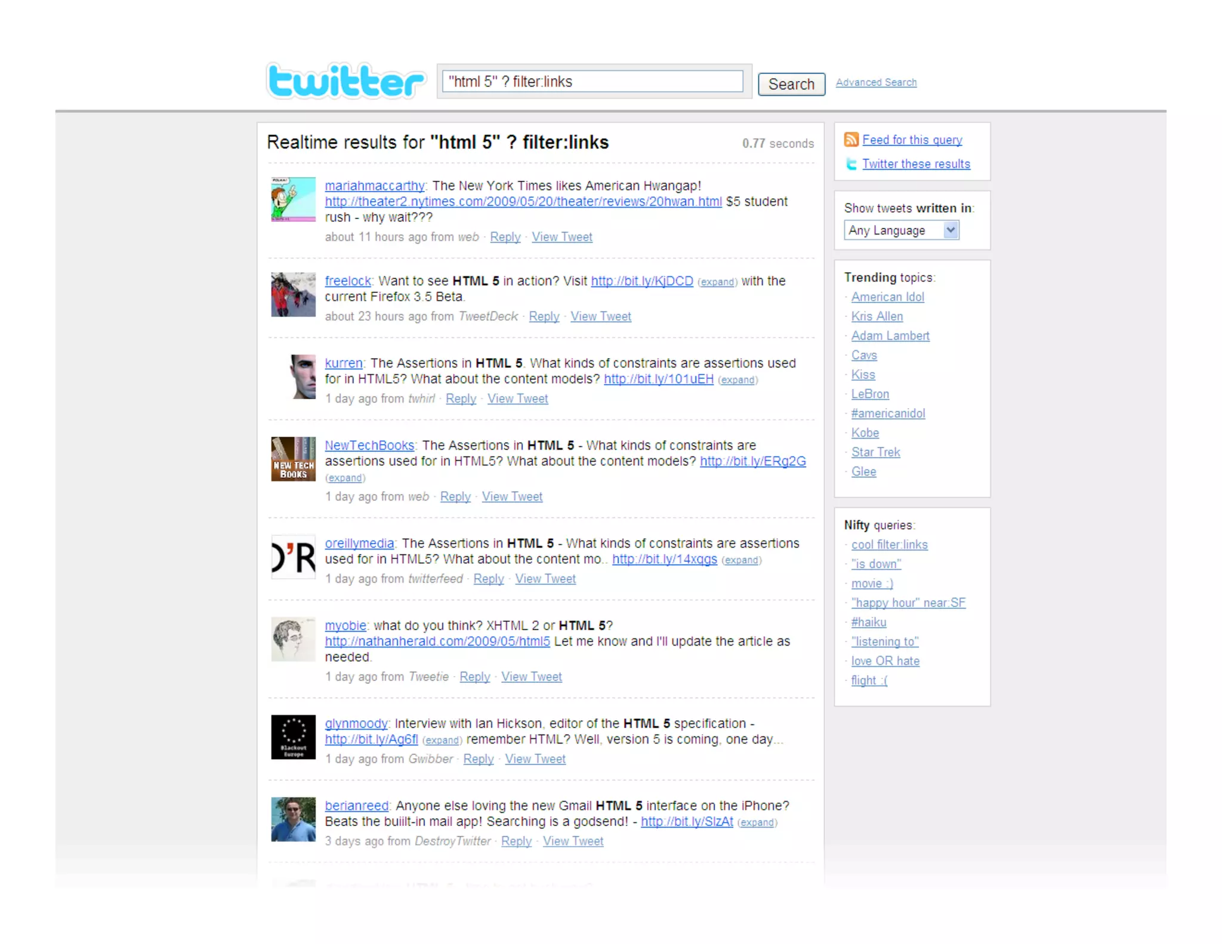Select LeBron trending topic
Image resolution: width=1222 pixels, height=944 pixels.
[870, 394]
